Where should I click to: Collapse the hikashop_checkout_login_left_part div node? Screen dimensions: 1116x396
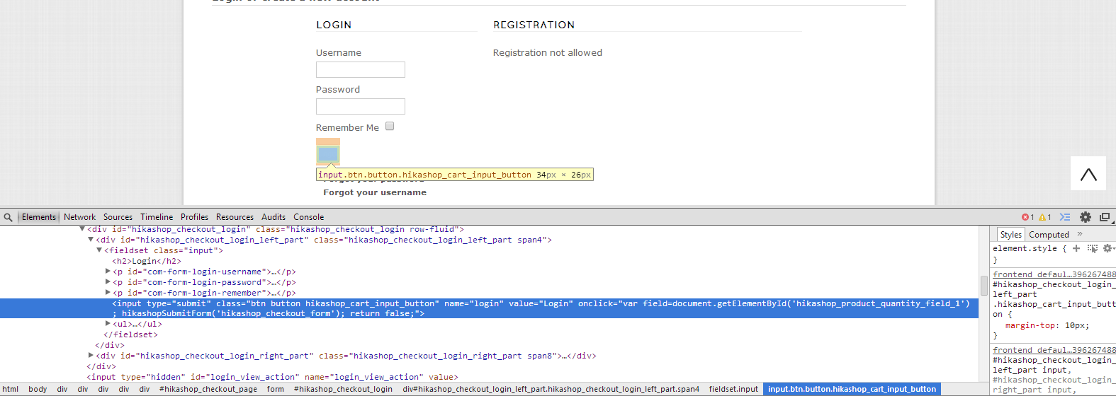pyautogui.click(x=91, y=240)
